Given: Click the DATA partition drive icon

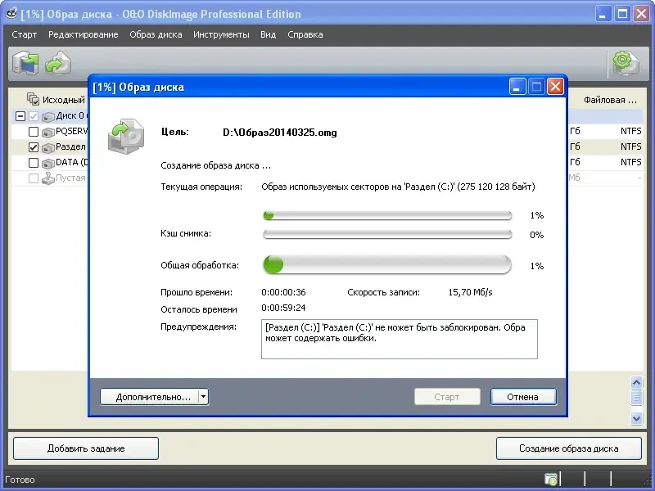Looking at the screenshot, I should click(48, 163).
